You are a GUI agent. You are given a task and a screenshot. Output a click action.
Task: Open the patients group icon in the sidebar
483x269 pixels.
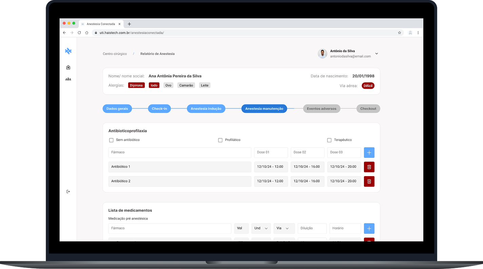click(68, 79)
